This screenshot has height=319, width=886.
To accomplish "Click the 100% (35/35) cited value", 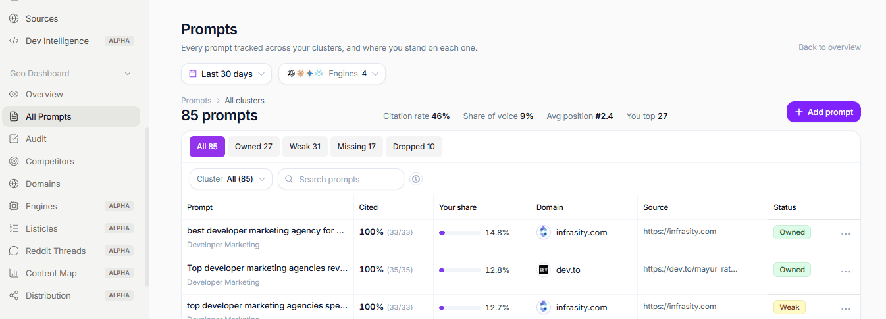I will 386,270.
